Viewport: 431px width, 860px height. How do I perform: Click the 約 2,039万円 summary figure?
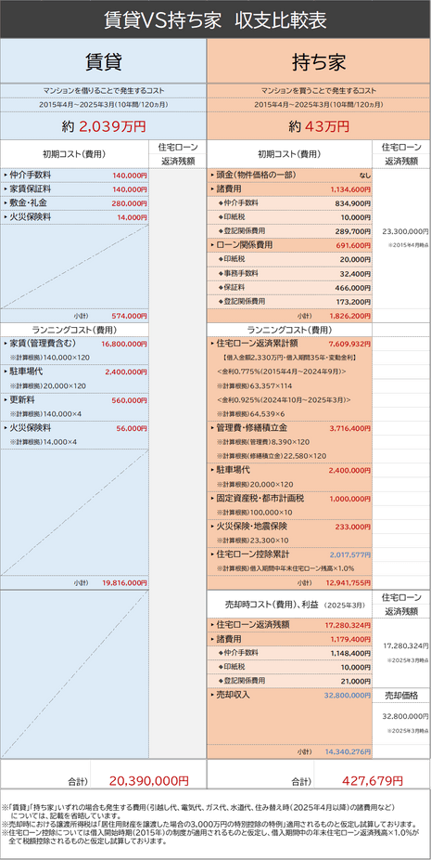(104, 126)
